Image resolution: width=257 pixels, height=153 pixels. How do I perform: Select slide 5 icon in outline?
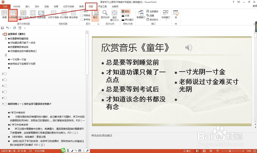pos(5,92)
